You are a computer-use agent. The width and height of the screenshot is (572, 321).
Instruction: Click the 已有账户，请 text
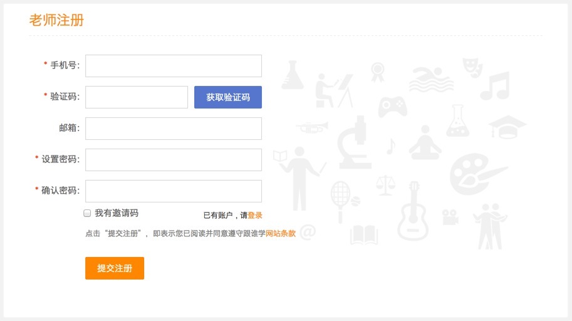(x=225, y=215)
